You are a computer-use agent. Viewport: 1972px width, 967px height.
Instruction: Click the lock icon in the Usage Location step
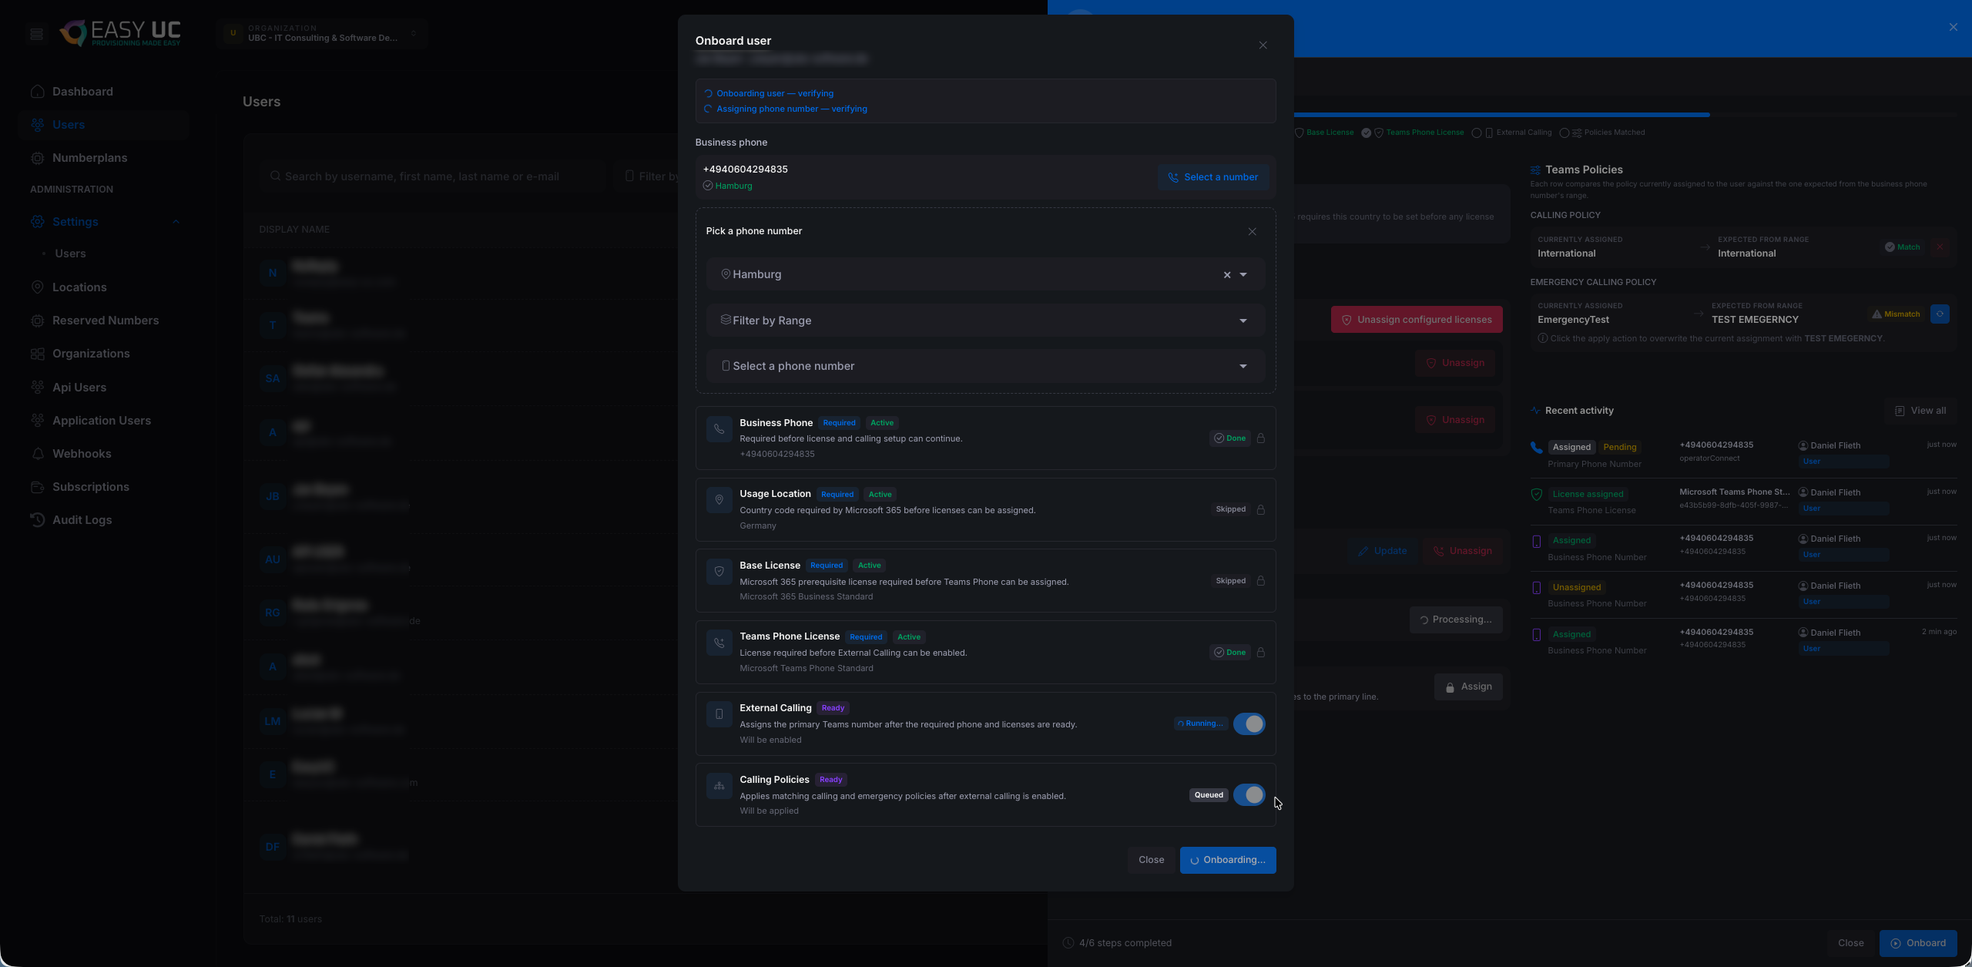[1261, 510]
